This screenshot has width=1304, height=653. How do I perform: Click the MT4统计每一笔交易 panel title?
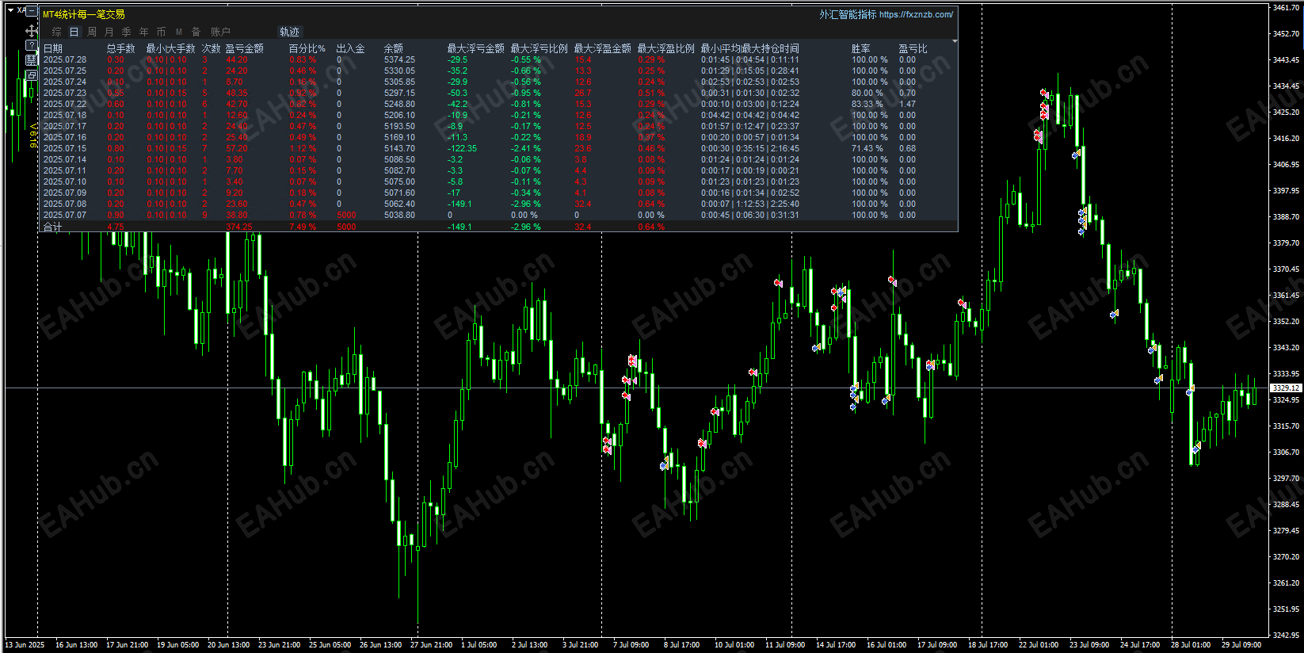tap(84, 14)
